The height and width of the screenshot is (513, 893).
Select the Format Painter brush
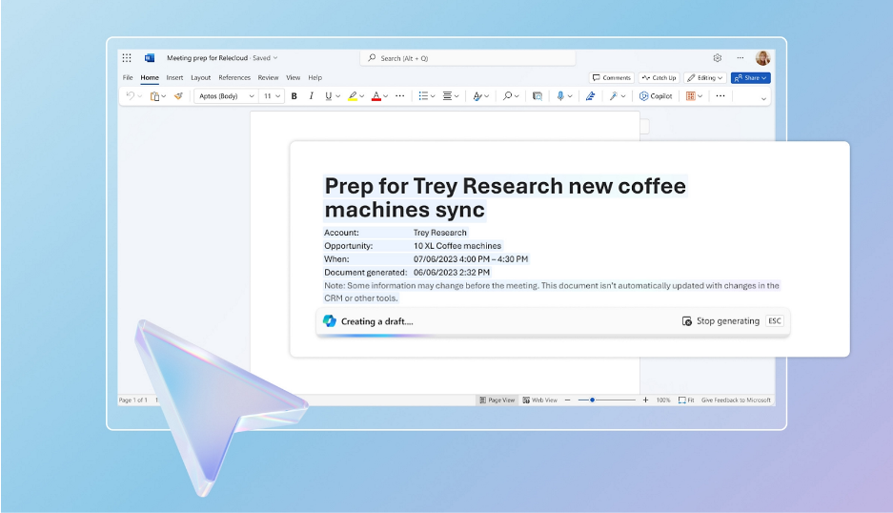click(x=178, y=95)
